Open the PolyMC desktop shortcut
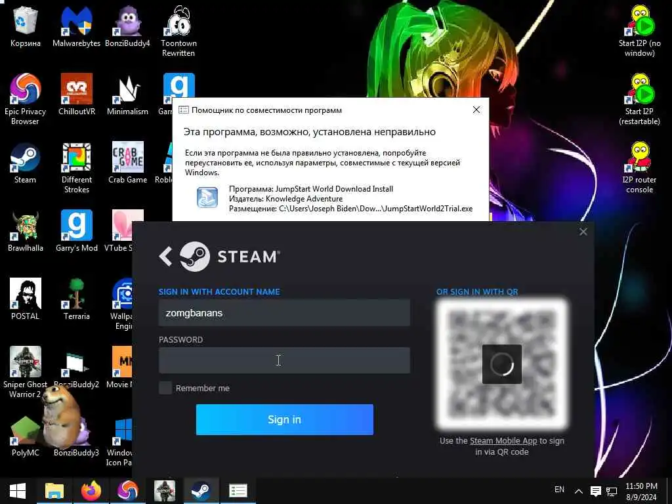The height and width of the screenshot is (504, 672). (26, 436)
